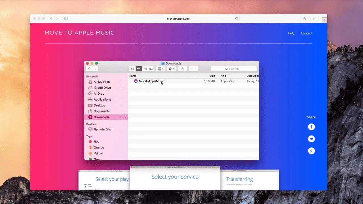Screen dimensions: 363x204
Task: Show all tabs in Safari
Action: [x=315, y=18]
